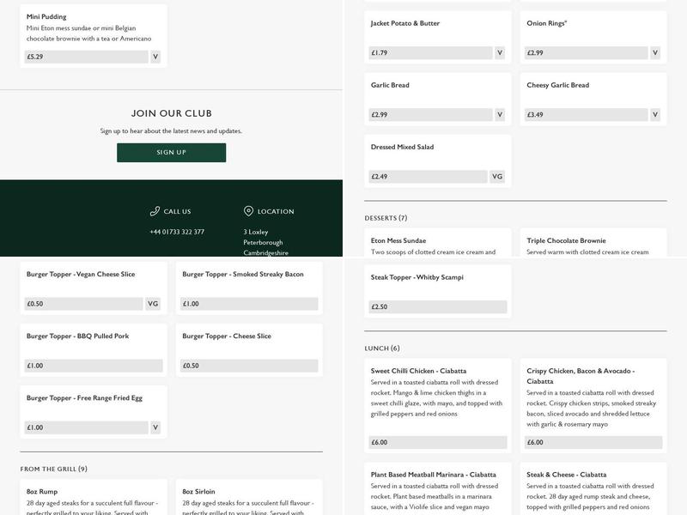This screenshot has width=687, height=515.
Task: Click the location pin icon
Action: tap(248, 211)
